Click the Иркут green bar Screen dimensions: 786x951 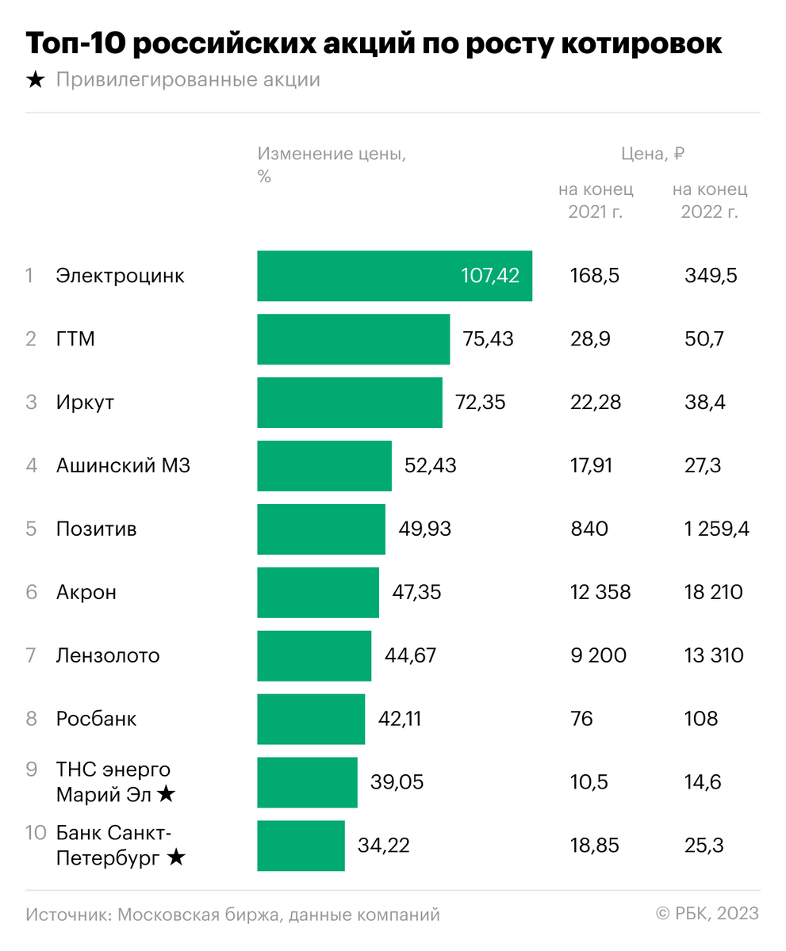(350, 403)
